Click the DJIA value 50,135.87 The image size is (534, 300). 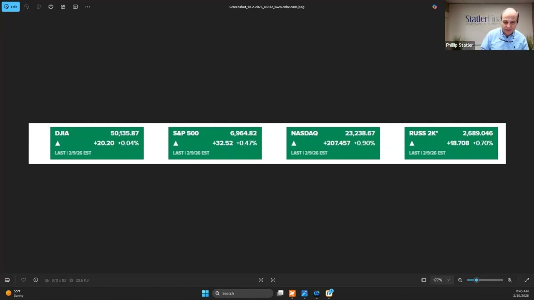124,133
